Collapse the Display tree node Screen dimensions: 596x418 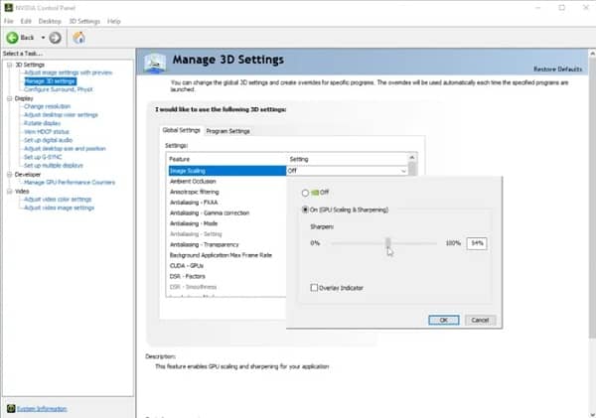[x=10, y=98]
